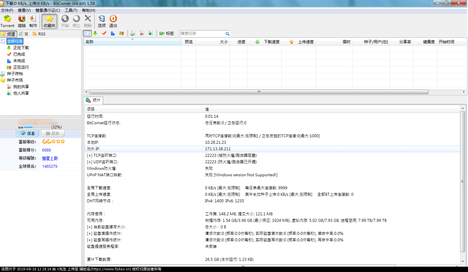Open the 文件(F) menu
This screenshot has width=468, height=272.
pos(7,10)
